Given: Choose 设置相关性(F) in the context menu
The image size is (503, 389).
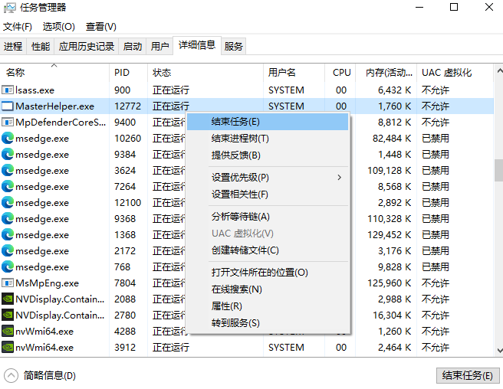Looking at the screenshot, I should pyautogui.click(x=268, y=194).
